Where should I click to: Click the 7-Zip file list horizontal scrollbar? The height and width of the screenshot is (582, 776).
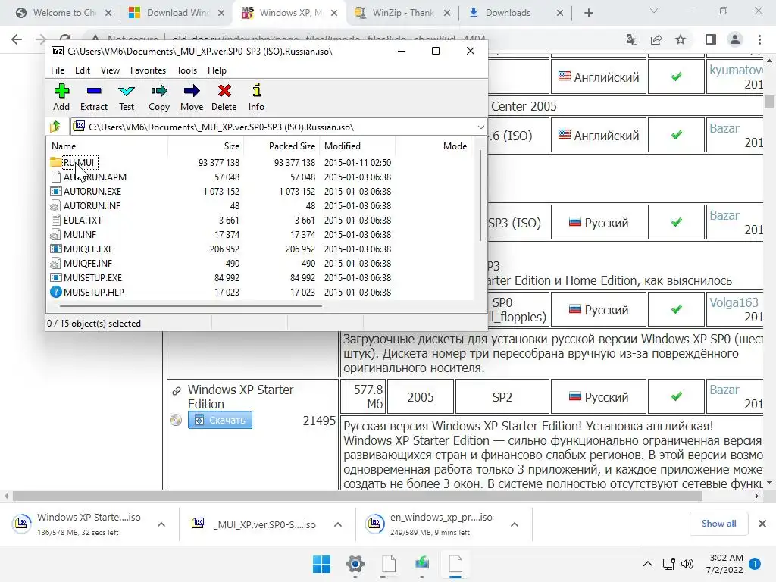191,306
